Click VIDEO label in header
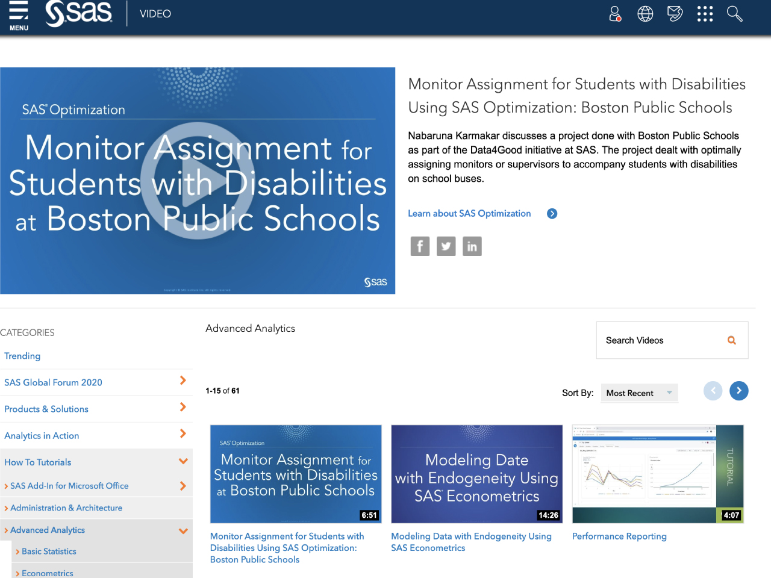 [x=155, y=14]
